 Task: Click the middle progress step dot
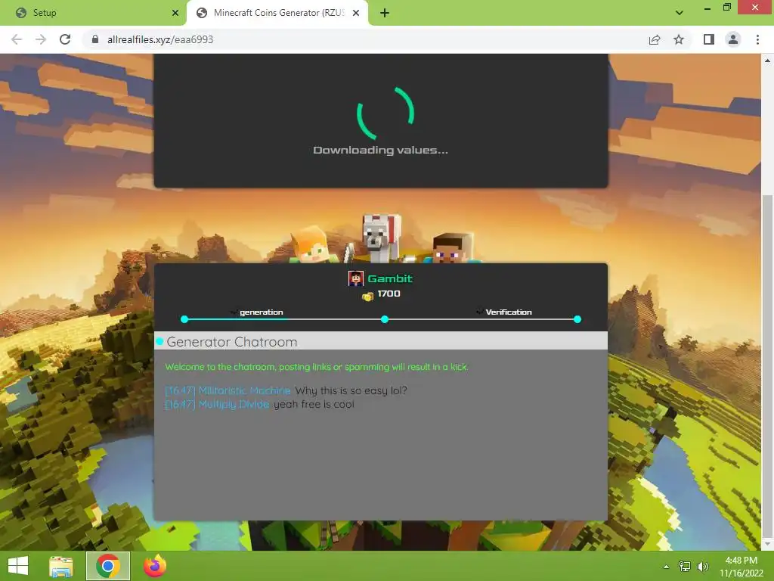coord(385,319)
